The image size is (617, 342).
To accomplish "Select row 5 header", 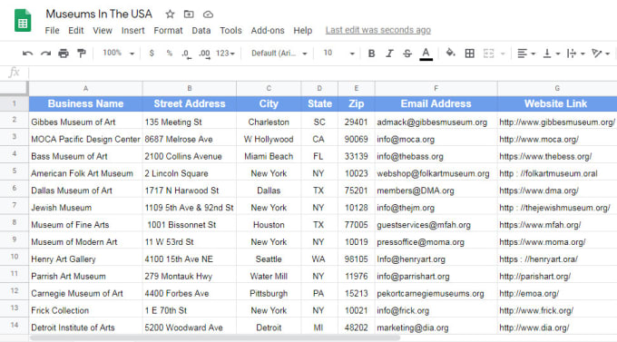I will click(x=15, y=171).
